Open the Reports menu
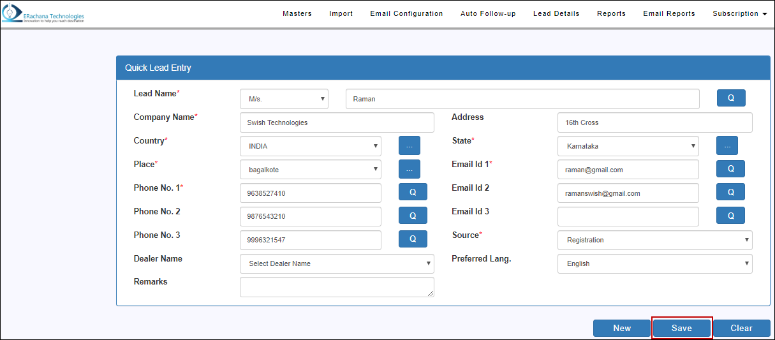The height and width of the screenshot is (340, 775). click(611, 13)
